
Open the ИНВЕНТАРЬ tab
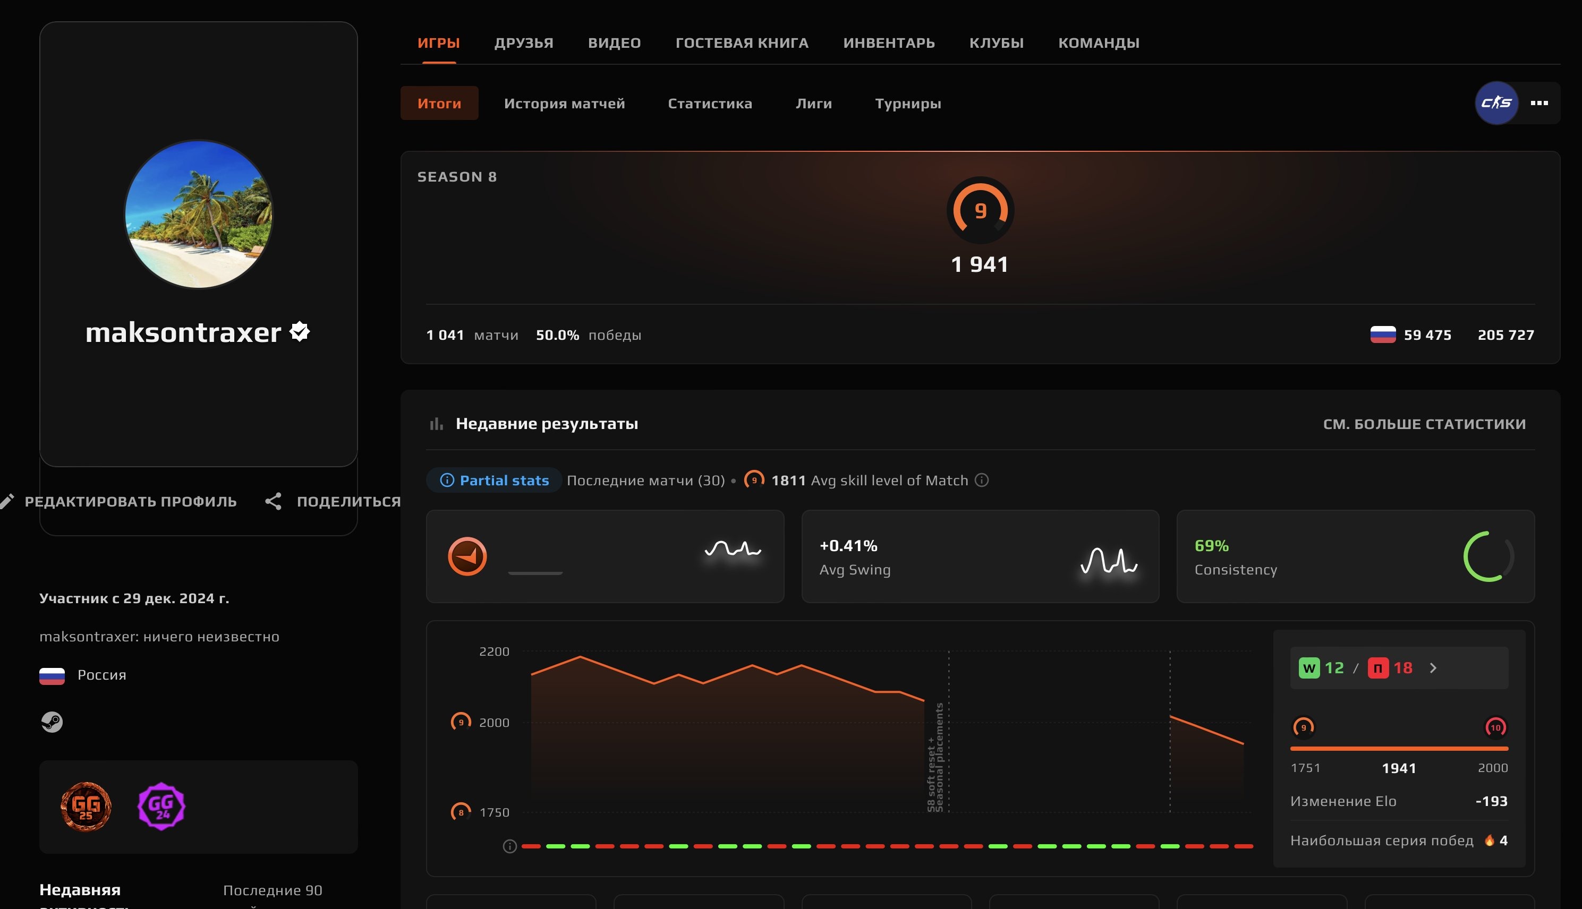coord(889,43)
